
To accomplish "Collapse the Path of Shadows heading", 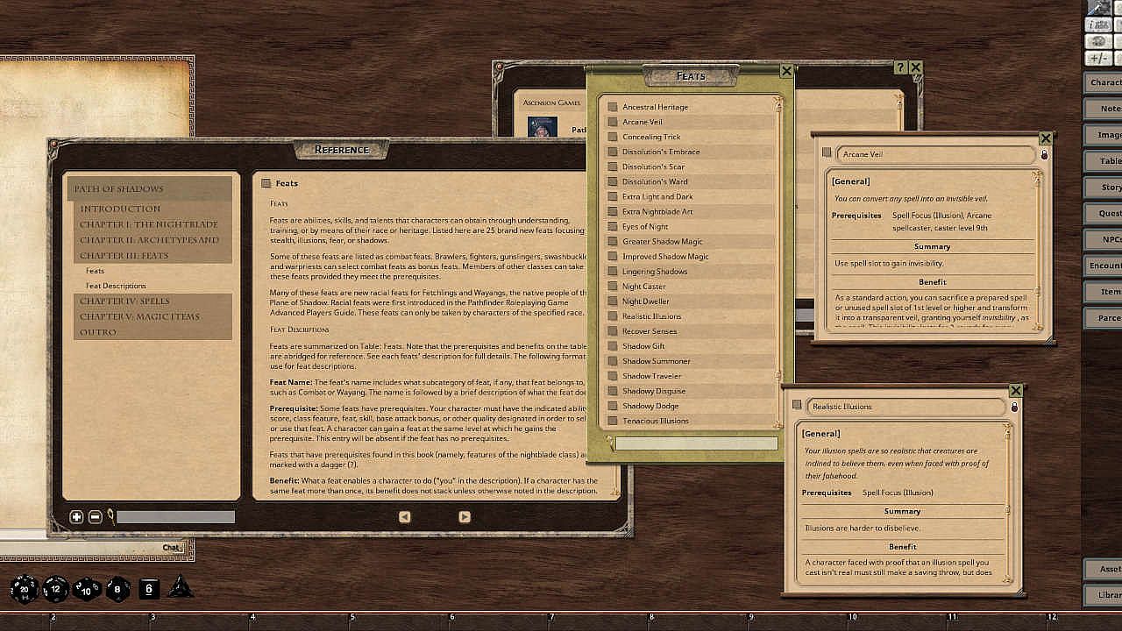I will pyautogui.click(x=150, y=189).
